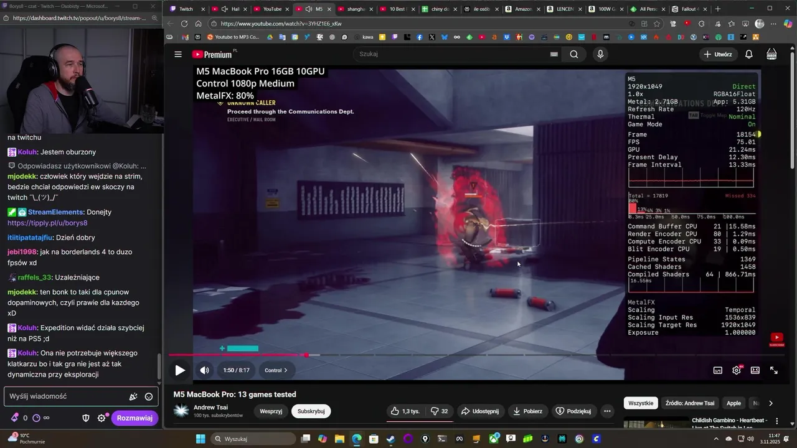Subscribe with the Subskrybuj button
797x448 pixels.
click(x=311, y=411)
